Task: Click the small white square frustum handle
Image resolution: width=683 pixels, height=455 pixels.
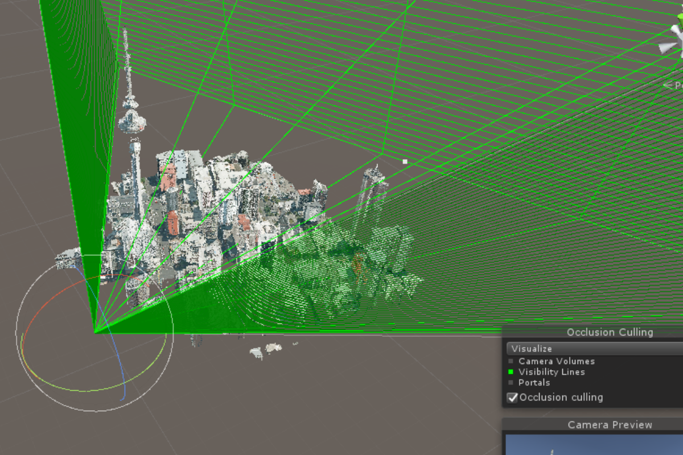Action: tap(405, 162)
